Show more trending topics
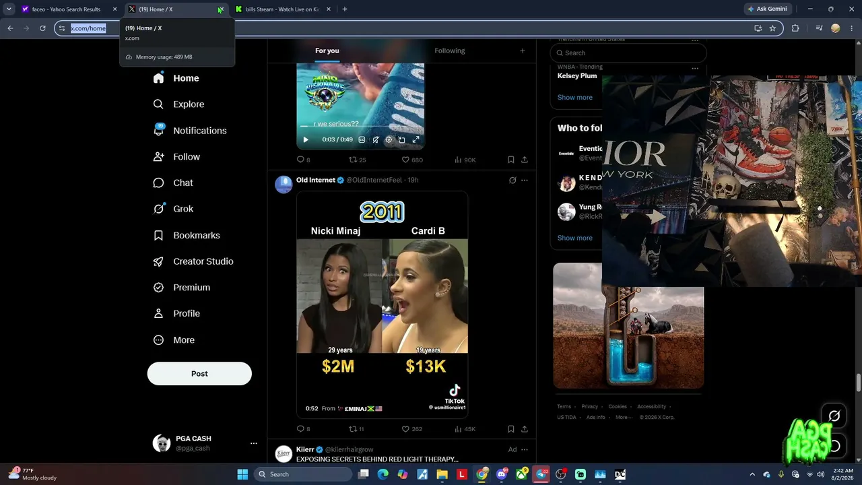 pyautogui.click(x=575, y=98)
